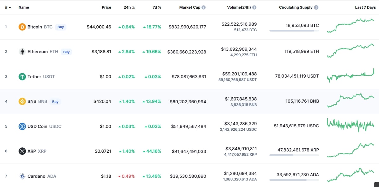The image size is (379, 187).
Task: Sort by Circulating Supply column header
Action: pyautogui.click(x=295, y=7)
